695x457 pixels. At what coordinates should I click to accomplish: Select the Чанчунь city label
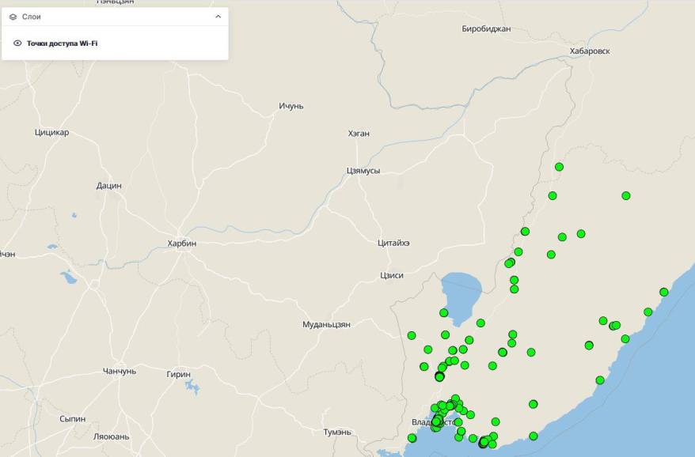[x=120, y=371]
